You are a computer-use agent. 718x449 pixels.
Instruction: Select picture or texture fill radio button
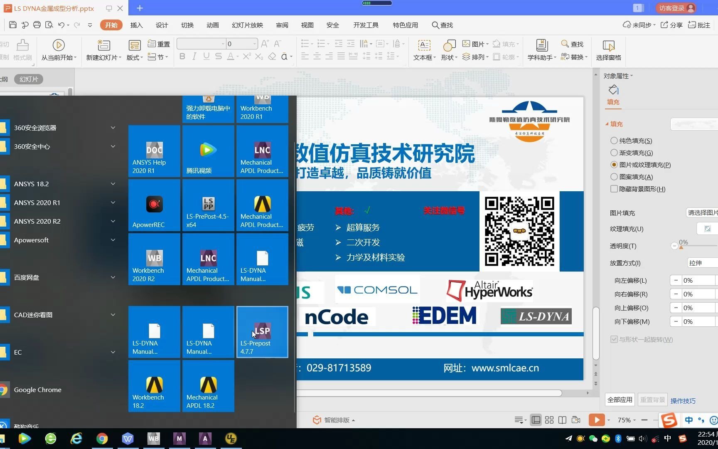[x=614, y=165]
